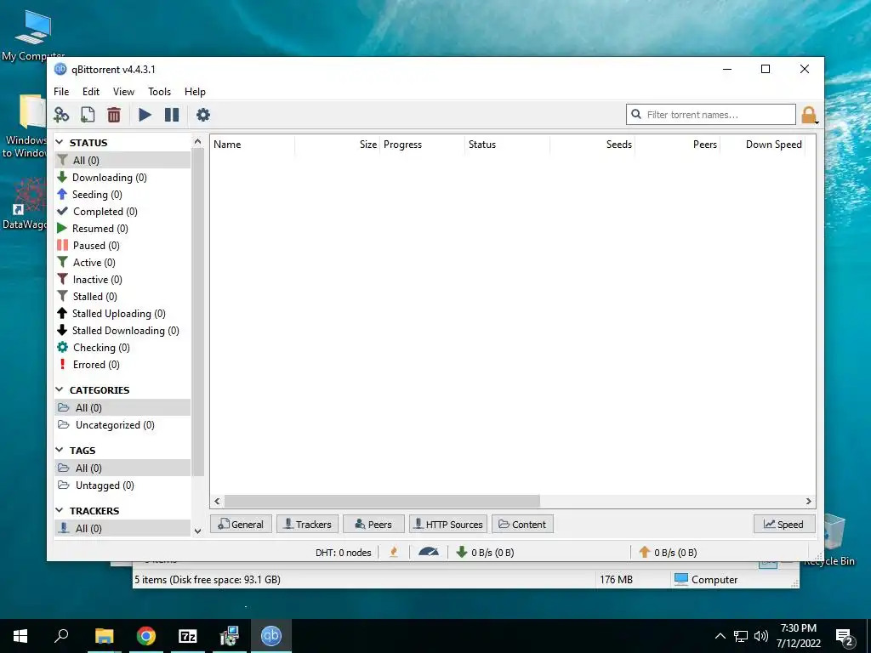Select All (0) under TRACKERS
Image resolution: width=871 pixels, height=653 pixels.
coord(122,528)
